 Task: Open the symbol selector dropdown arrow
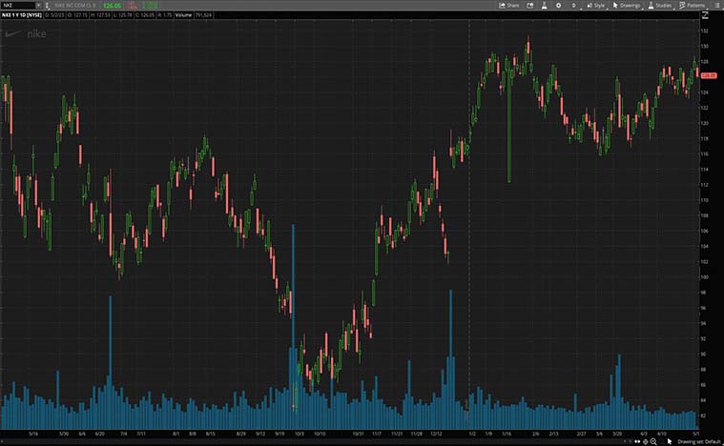[x=39, y=5]
